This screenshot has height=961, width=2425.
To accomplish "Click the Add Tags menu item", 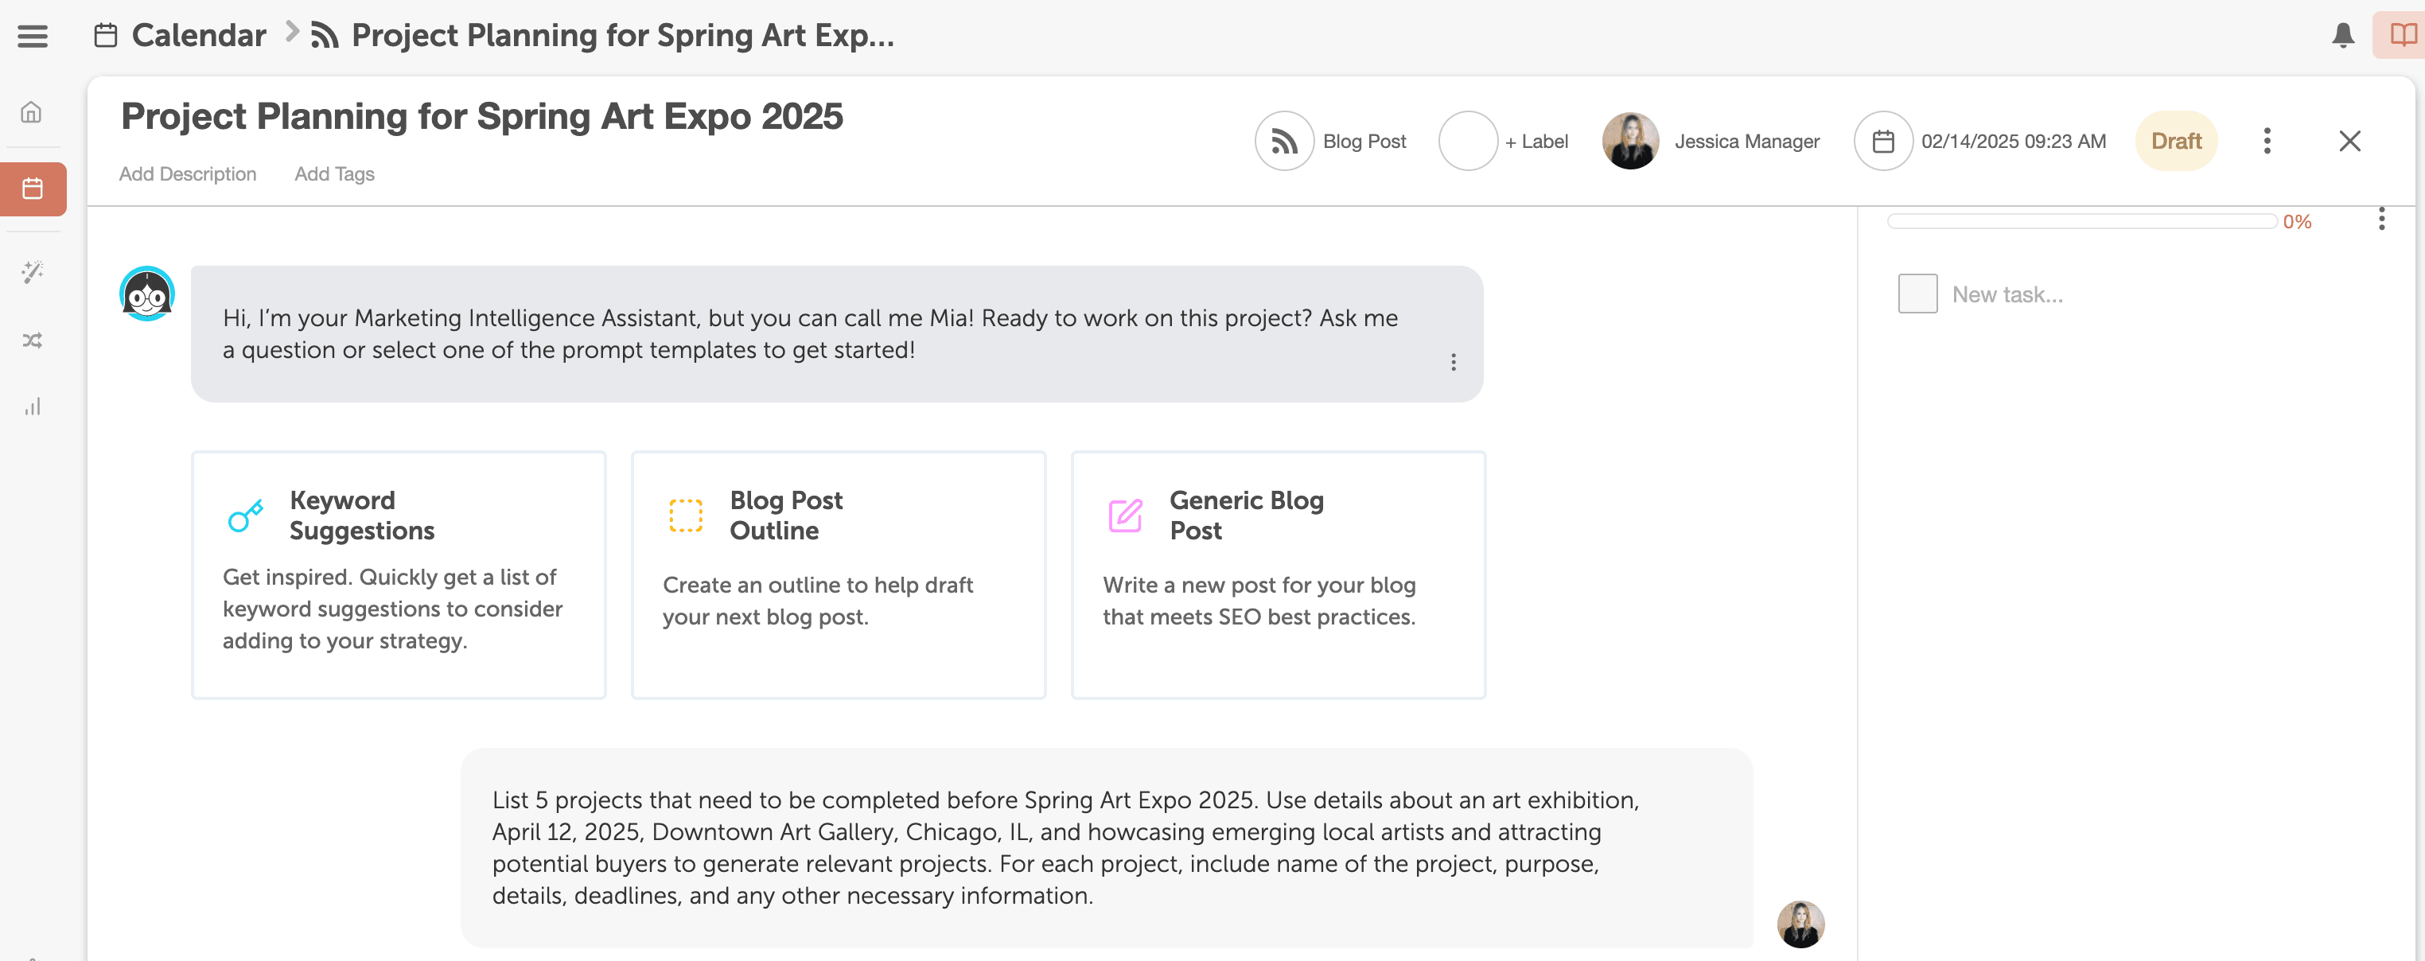I will (x=334, y=172).
